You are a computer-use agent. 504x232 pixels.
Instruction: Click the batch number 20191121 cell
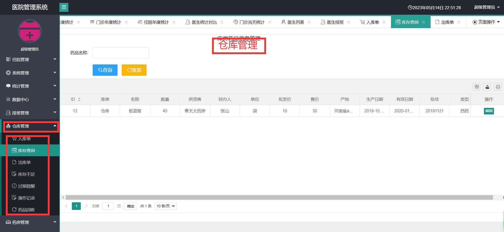pos(435,111)
